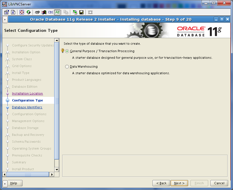Cancel the Oracle installation
The width and height of the screenshot is (233, 190).
pos(219,183)
